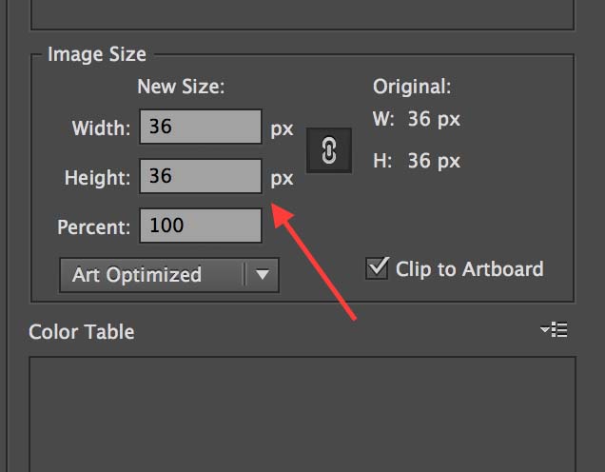Toggle the constrain proportions link icon
Screen dimensions: 605x472
pyautogui.click(x=329, y=151)
